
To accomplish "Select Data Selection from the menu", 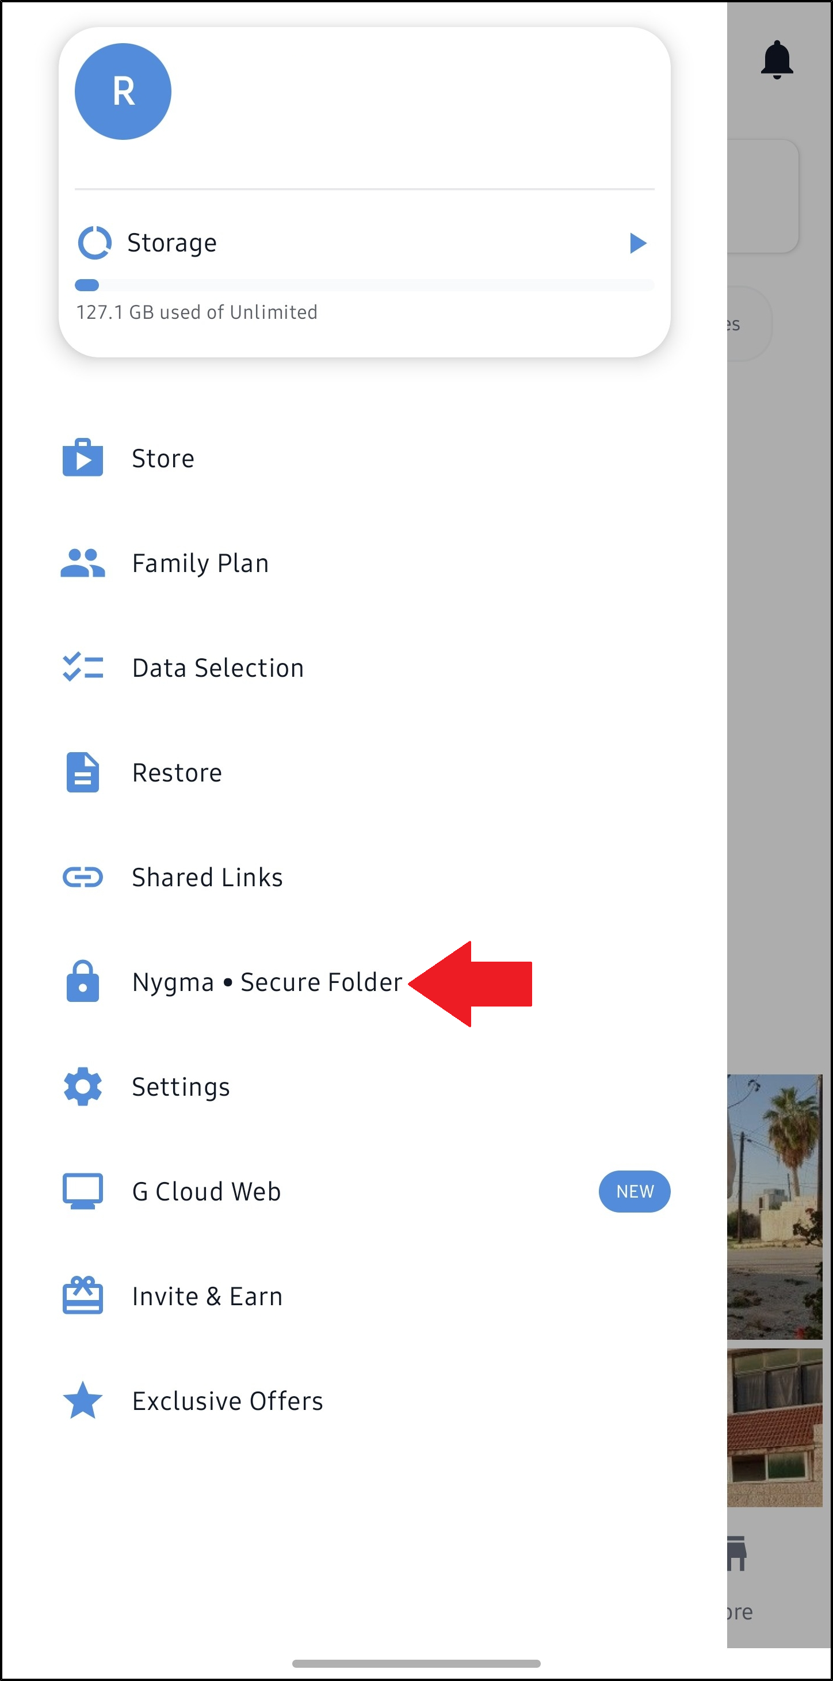I will 217,668.
